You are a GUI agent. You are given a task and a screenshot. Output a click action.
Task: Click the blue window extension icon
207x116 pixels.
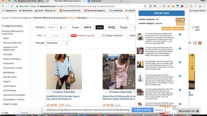click(178, 6)
